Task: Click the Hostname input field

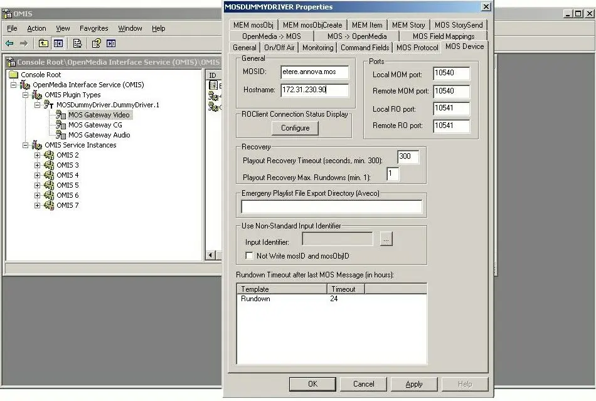Action: pos(314,90)
